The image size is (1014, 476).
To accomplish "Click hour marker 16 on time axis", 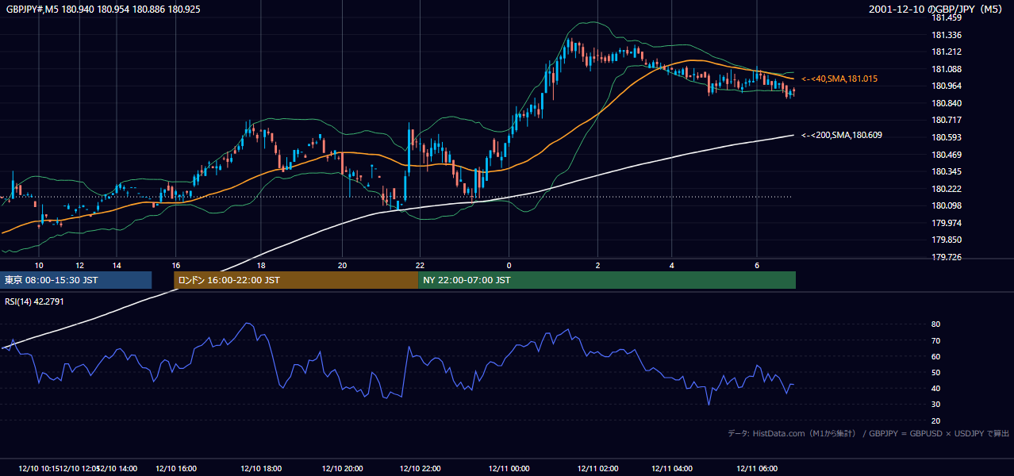I will [176, 266].
